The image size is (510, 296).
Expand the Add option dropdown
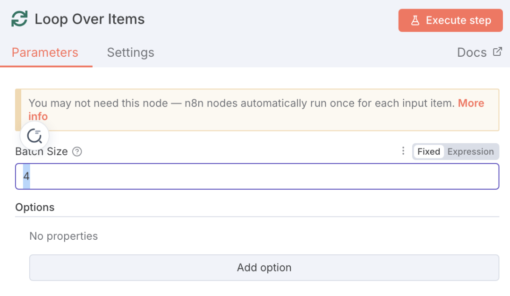pyautogui.click(x=264, y=268)
